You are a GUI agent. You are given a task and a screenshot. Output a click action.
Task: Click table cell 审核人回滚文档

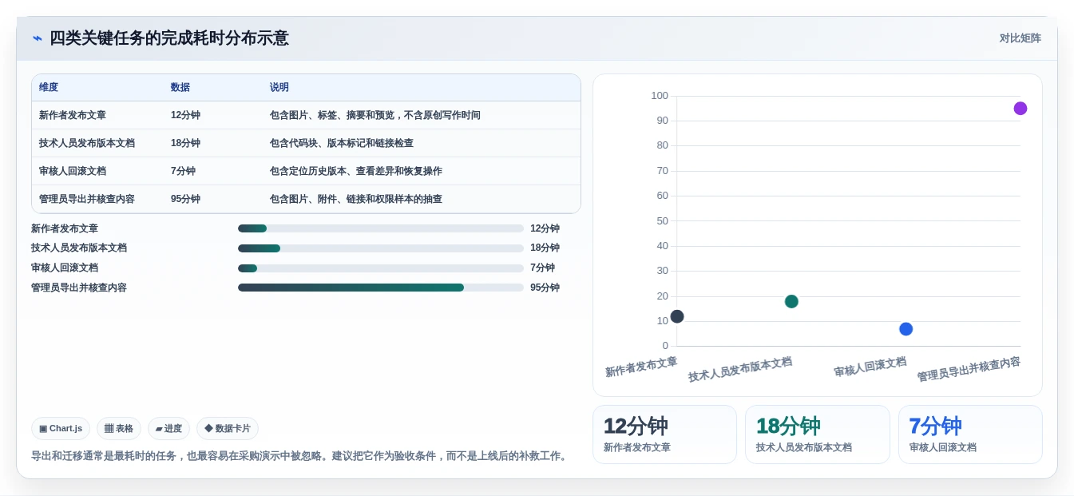[73, 171]
